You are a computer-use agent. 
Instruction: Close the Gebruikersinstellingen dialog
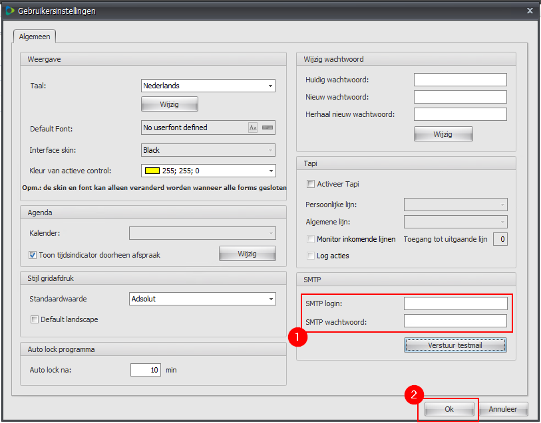coord(530,11)
